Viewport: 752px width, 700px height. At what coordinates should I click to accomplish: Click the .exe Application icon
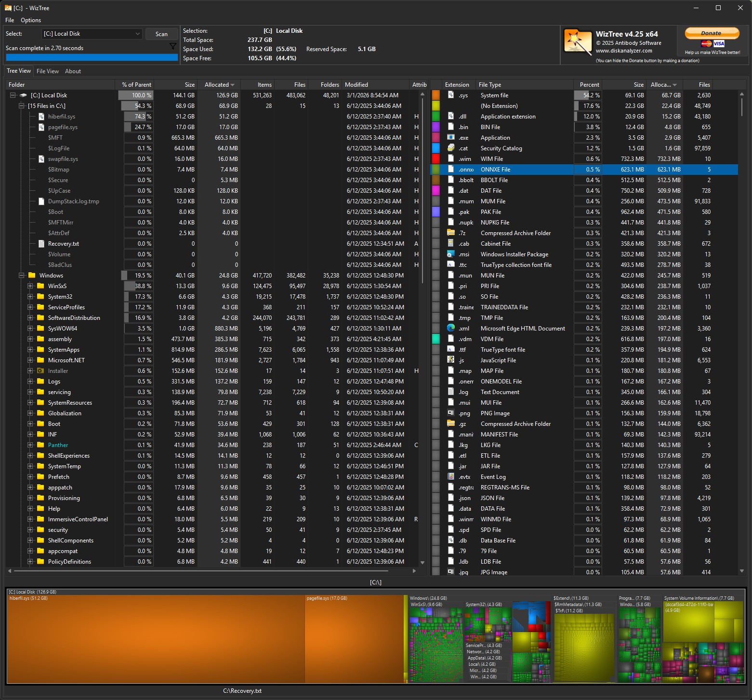pyautogui.click(x=451, y=137)
